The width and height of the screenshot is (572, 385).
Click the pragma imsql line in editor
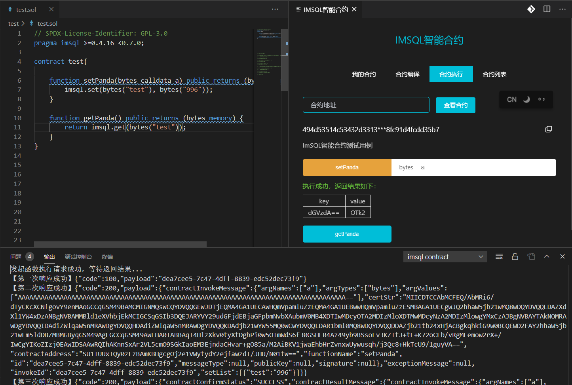coord(89,43)
